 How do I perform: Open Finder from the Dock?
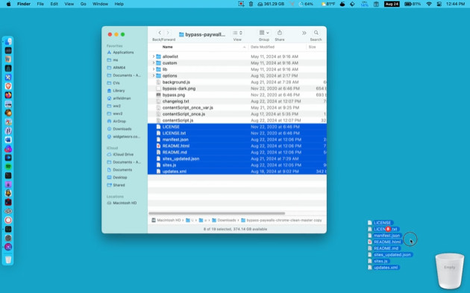point(8,41)
